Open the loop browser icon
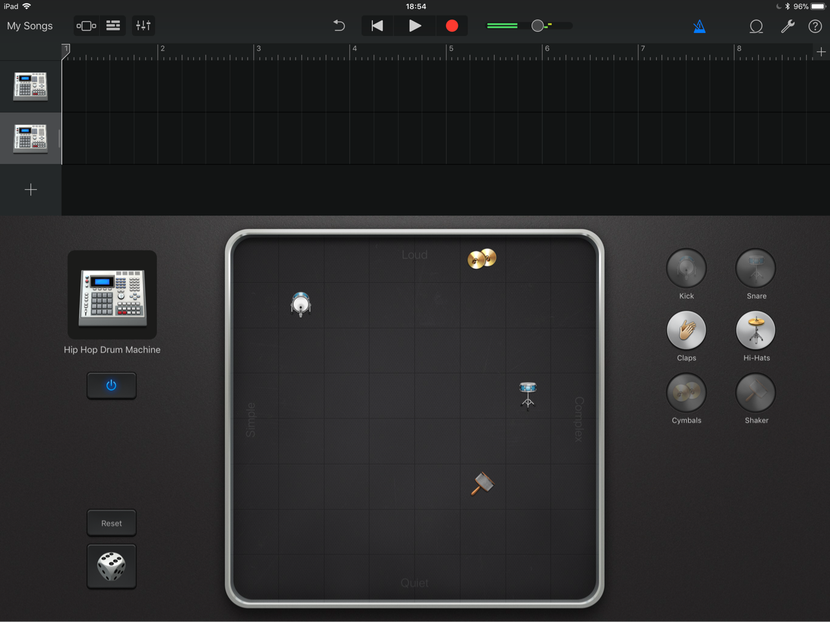This screenshot has width=830, height=622. [756, 27]
